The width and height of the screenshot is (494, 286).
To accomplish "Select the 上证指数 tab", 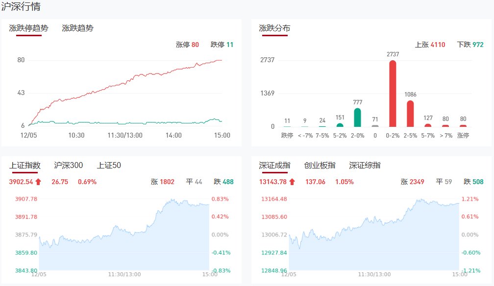I will point(25,166).
